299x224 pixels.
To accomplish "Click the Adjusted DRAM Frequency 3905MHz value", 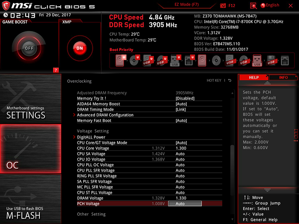I will [x=184, y=93].
